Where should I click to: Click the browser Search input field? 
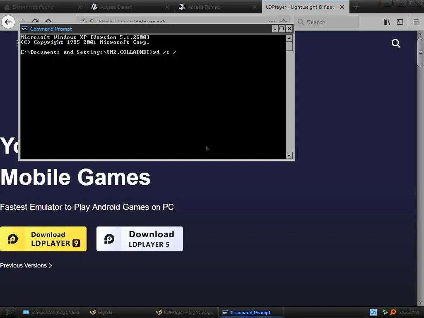point(326,22)
